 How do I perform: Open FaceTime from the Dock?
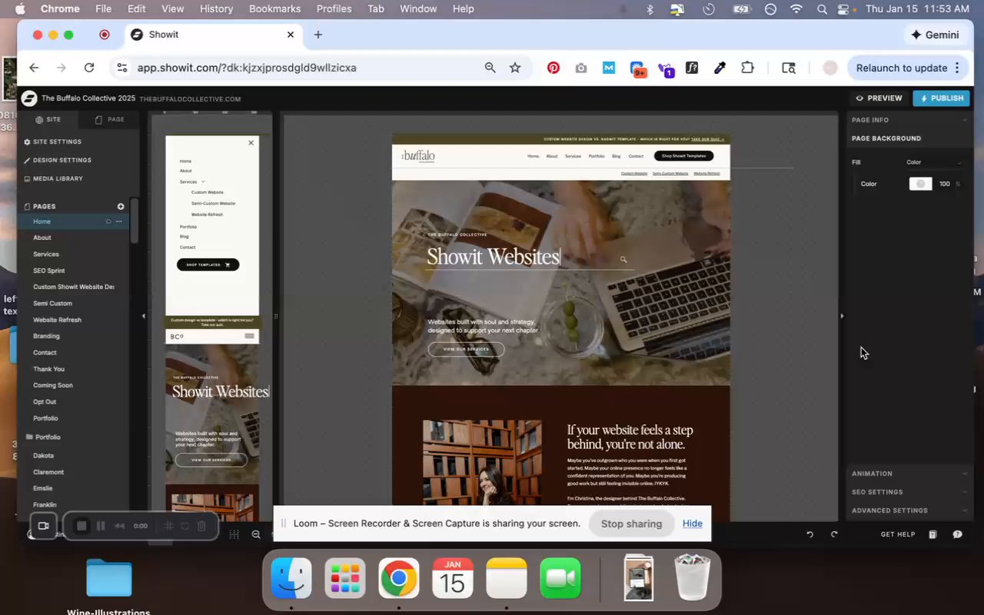[560, 578]
